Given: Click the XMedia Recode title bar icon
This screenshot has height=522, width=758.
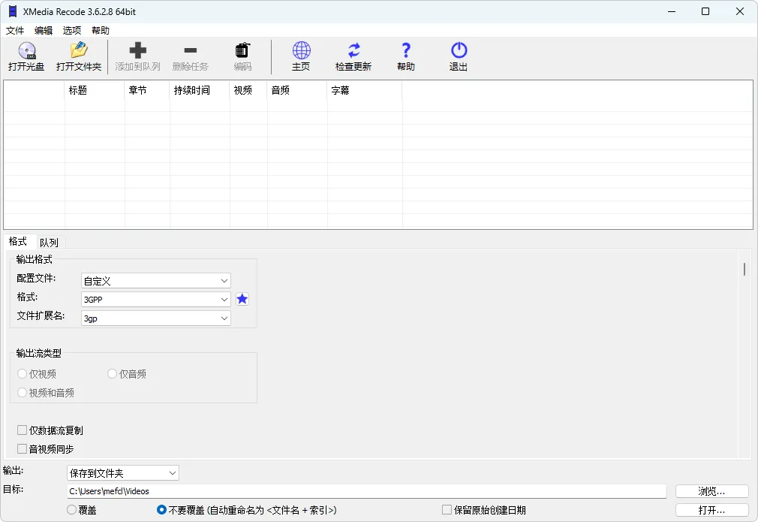Looking at the screenshot, I should [13, 11].
